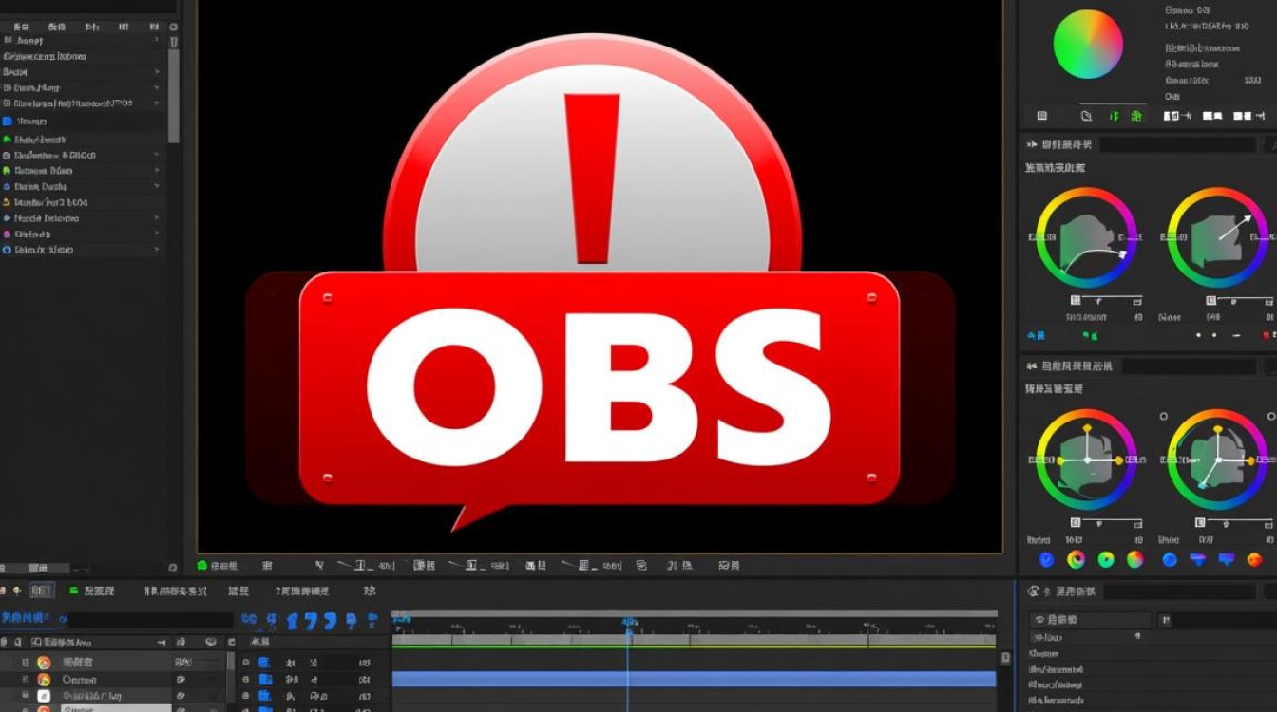Screen dimensions: 1277x712
Task: Click the orange circle icon on the first timeline layer
Action: [44, 663]
